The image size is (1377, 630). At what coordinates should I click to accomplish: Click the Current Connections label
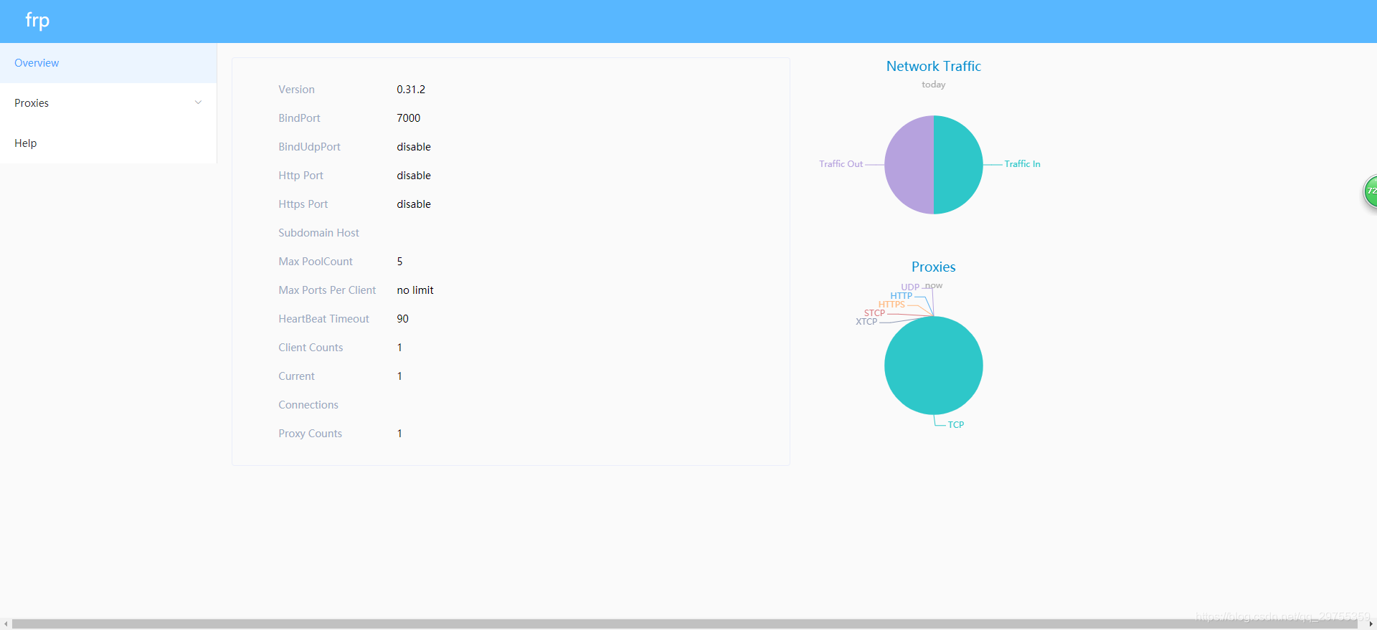(x=308, y=391)
